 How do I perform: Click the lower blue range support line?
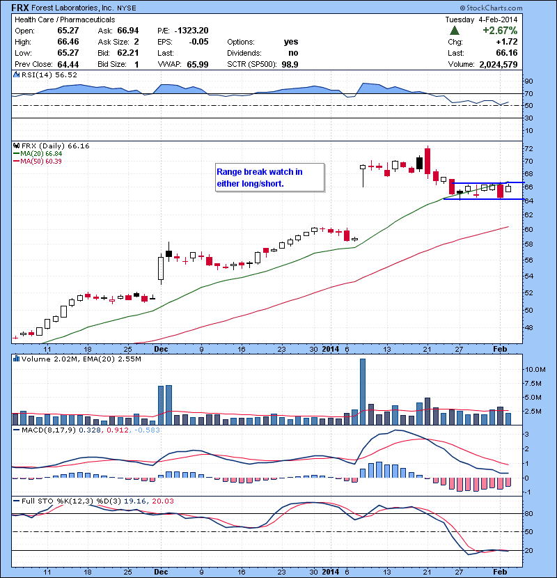tap(483, 199)
